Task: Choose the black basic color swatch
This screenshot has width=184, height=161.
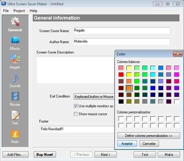Action: click(x=121, y=101)
